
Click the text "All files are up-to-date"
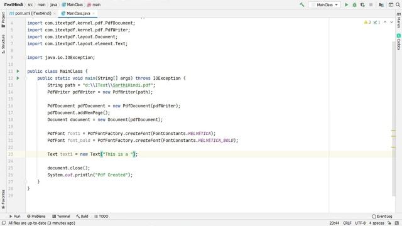point(28,223)
